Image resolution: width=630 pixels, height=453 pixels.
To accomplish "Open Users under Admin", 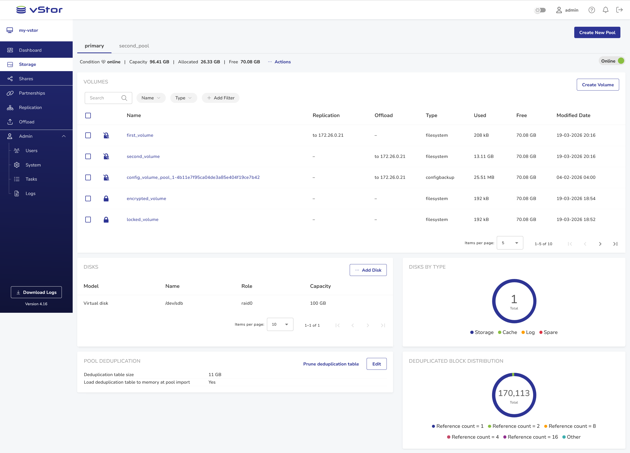I will [31, 151].
